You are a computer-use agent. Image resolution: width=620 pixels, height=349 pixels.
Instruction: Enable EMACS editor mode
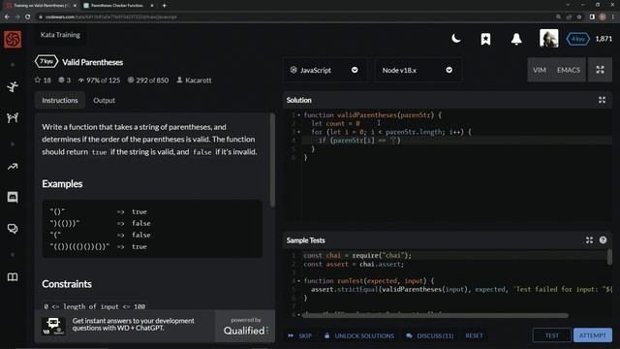coord(569,70)
